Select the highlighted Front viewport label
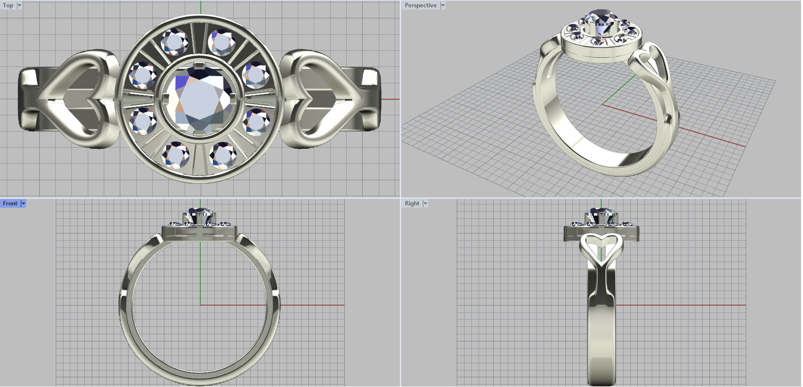Screen dimensions: 803x387 coord(10,204)
